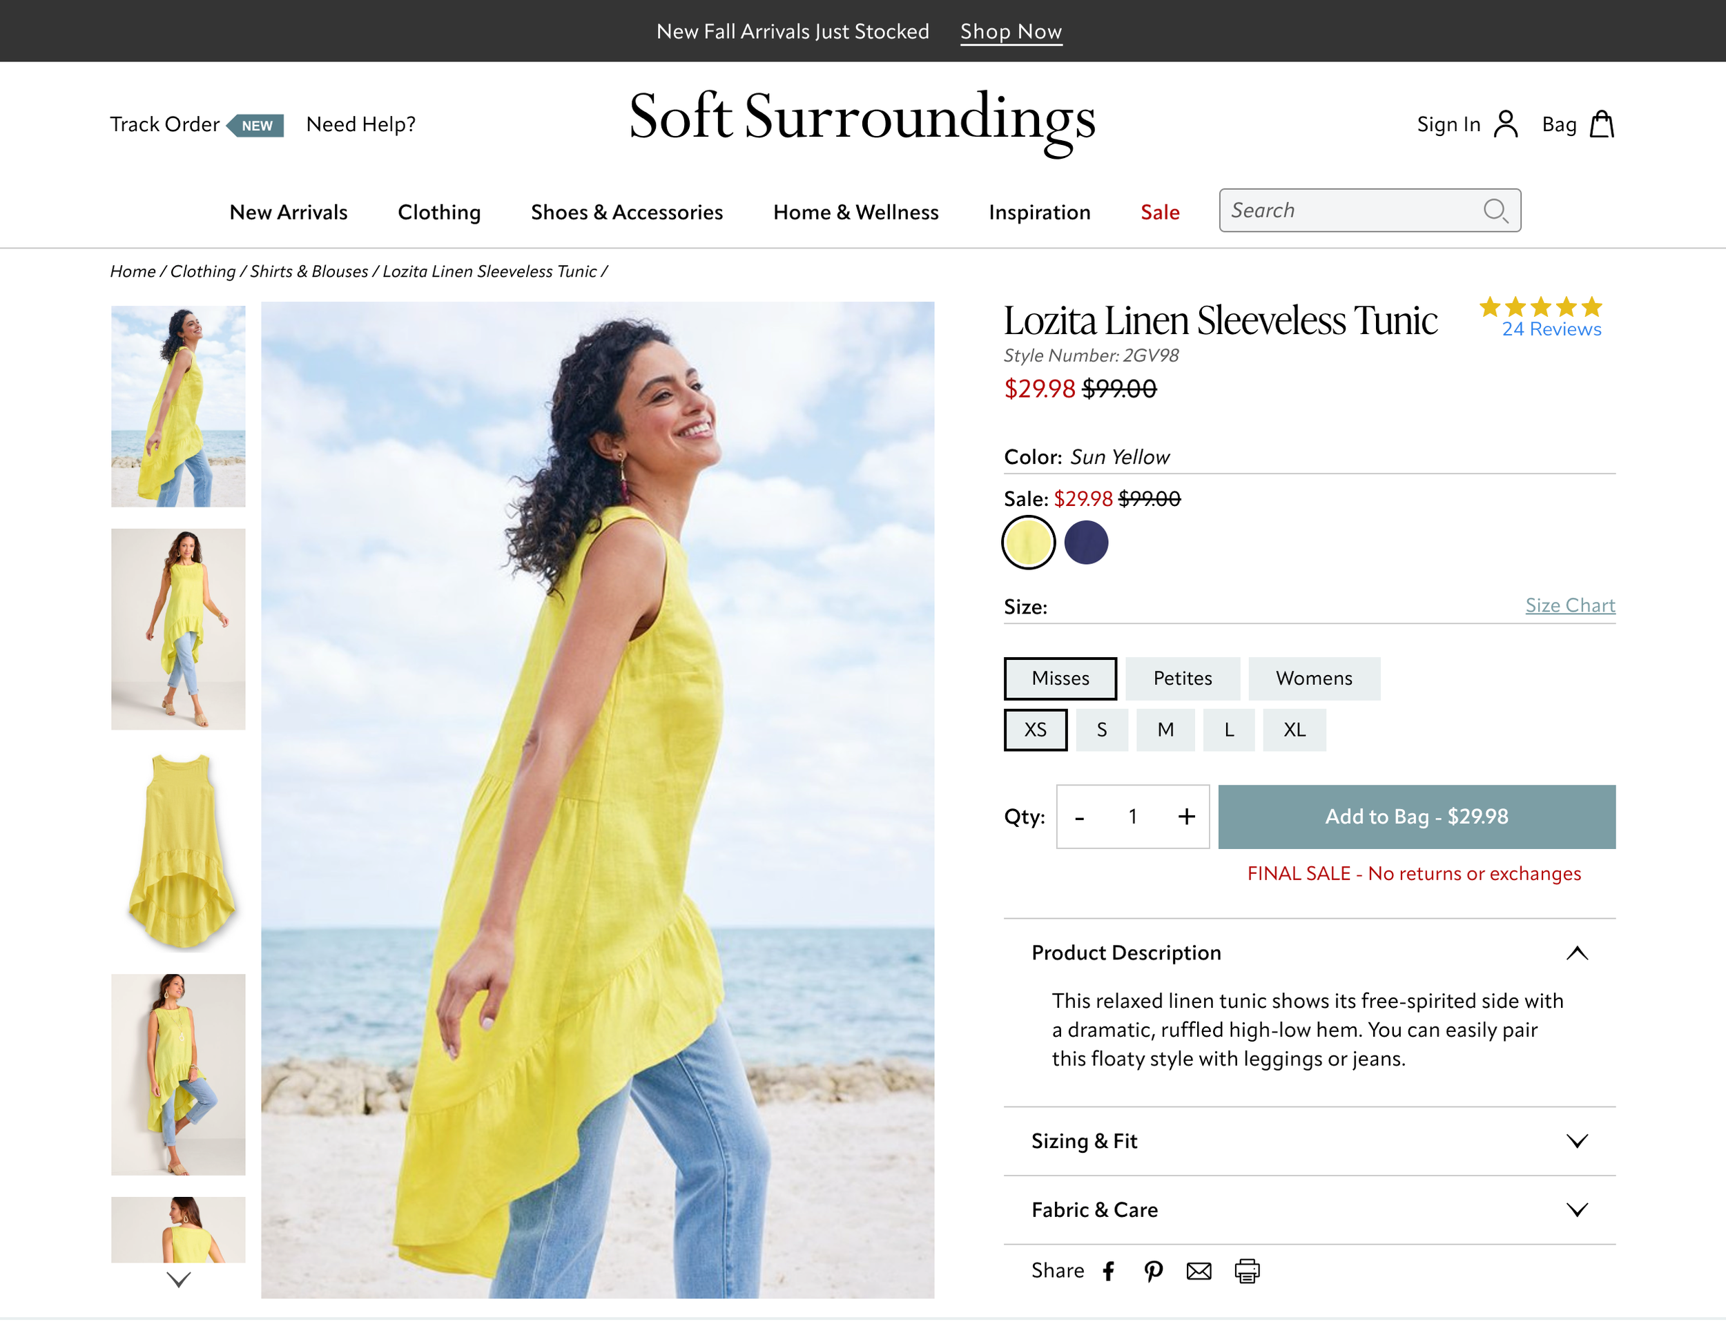Image resolution: width=1726 pixels, height=1335 pixels.
Task: Share the tunic on Facebook
Action: 1109,1270
